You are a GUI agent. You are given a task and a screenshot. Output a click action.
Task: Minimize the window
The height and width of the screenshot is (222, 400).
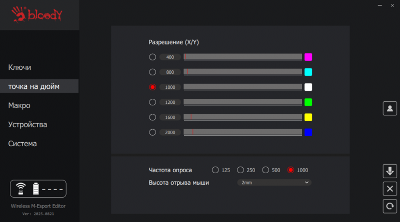tap(377, 4)
